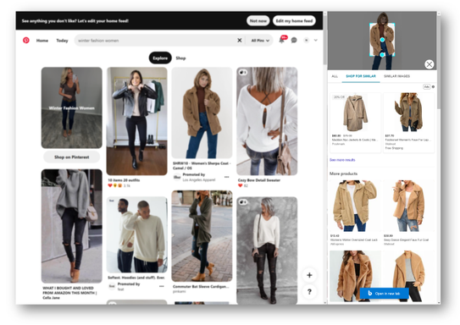Click the Commuter Bat Sleeve Cardigan title
Screen dimensions: 460x325
[202, 287]
